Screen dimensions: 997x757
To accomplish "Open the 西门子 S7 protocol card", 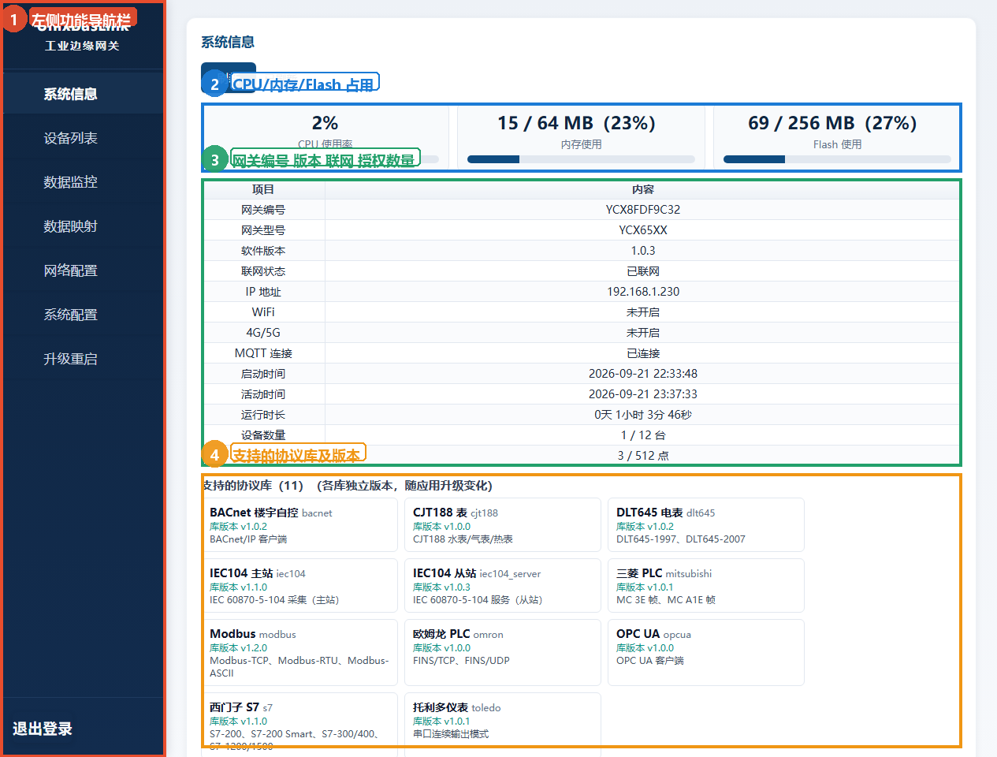I will (299, 725).
